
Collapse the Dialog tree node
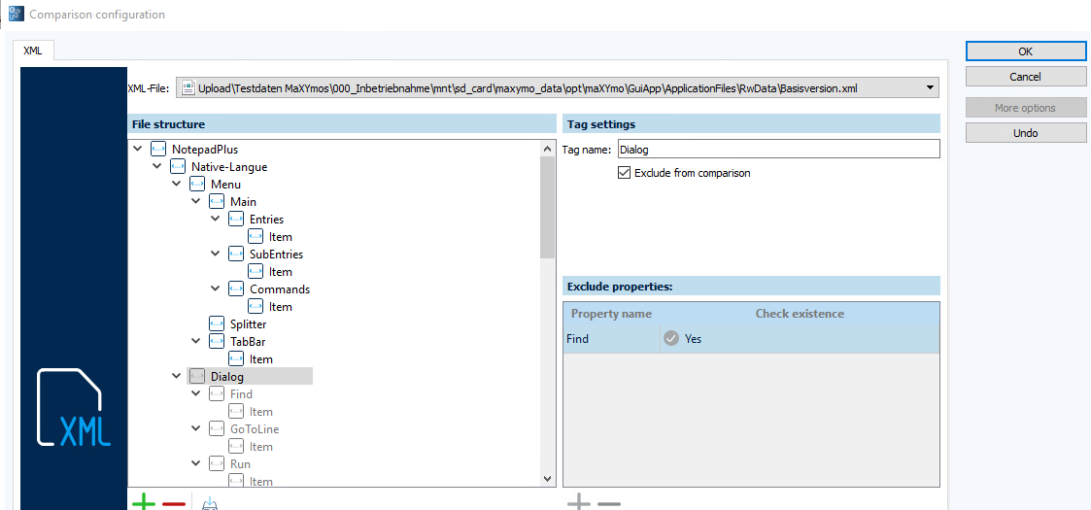pos(177,376)
